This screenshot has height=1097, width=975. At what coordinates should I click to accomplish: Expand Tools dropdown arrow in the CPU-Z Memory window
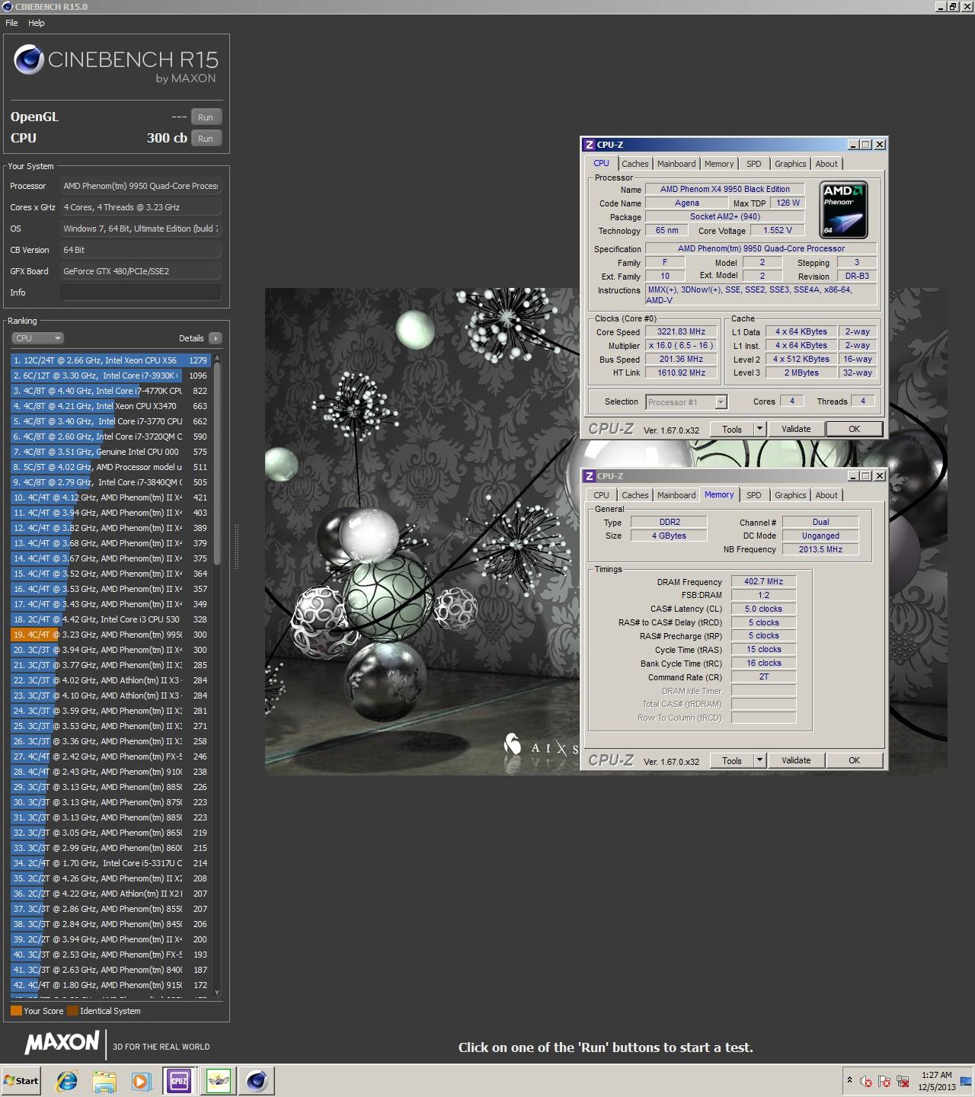pos(759,760)
